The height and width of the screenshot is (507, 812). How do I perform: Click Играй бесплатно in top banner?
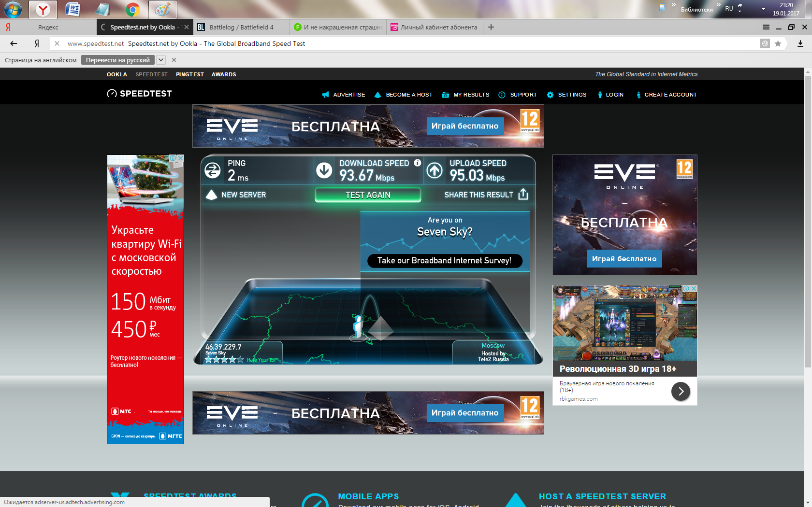(x=465, y=126)
